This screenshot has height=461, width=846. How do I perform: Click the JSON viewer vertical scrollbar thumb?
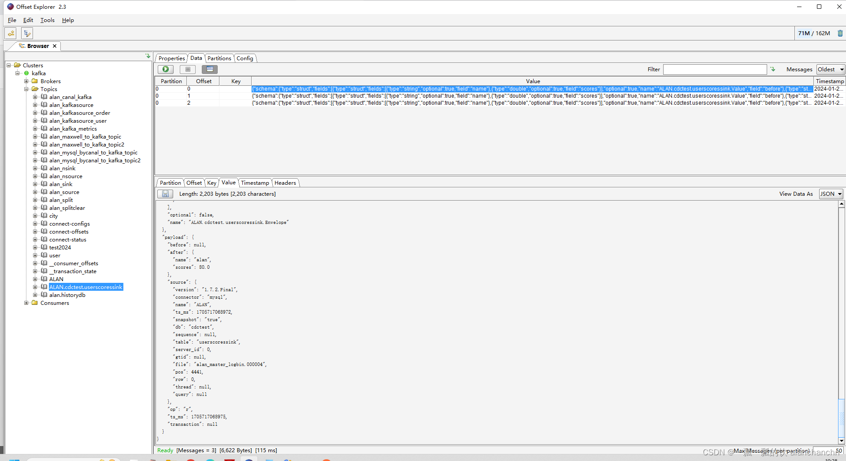(841, 418)
